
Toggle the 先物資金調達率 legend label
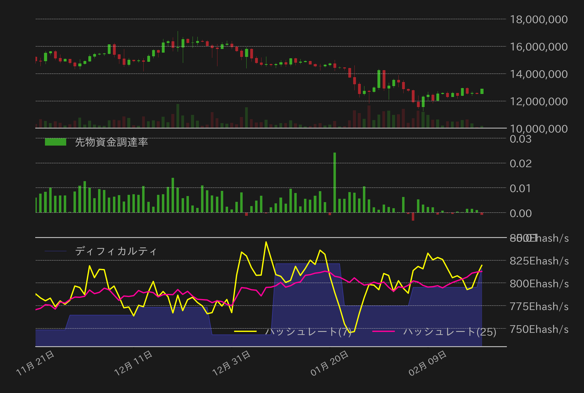coord(111,142)
